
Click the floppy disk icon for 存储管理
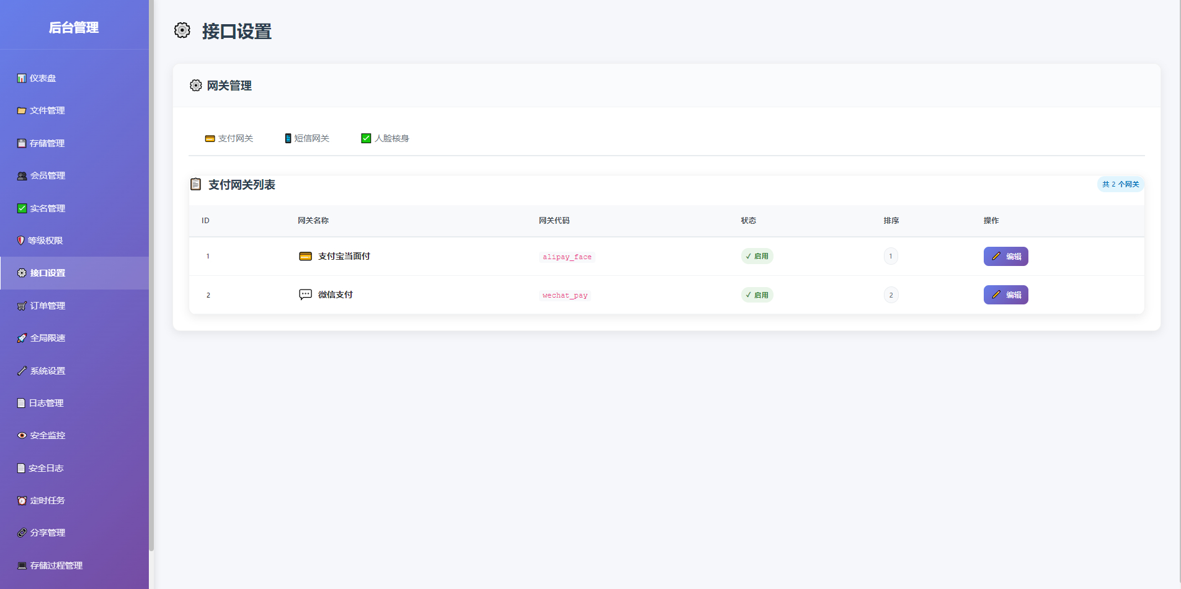tap(22, 143)
